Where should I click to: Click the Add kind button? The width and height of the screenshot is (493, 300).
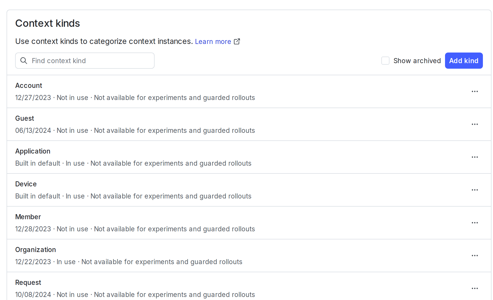(x=464, y=61)
